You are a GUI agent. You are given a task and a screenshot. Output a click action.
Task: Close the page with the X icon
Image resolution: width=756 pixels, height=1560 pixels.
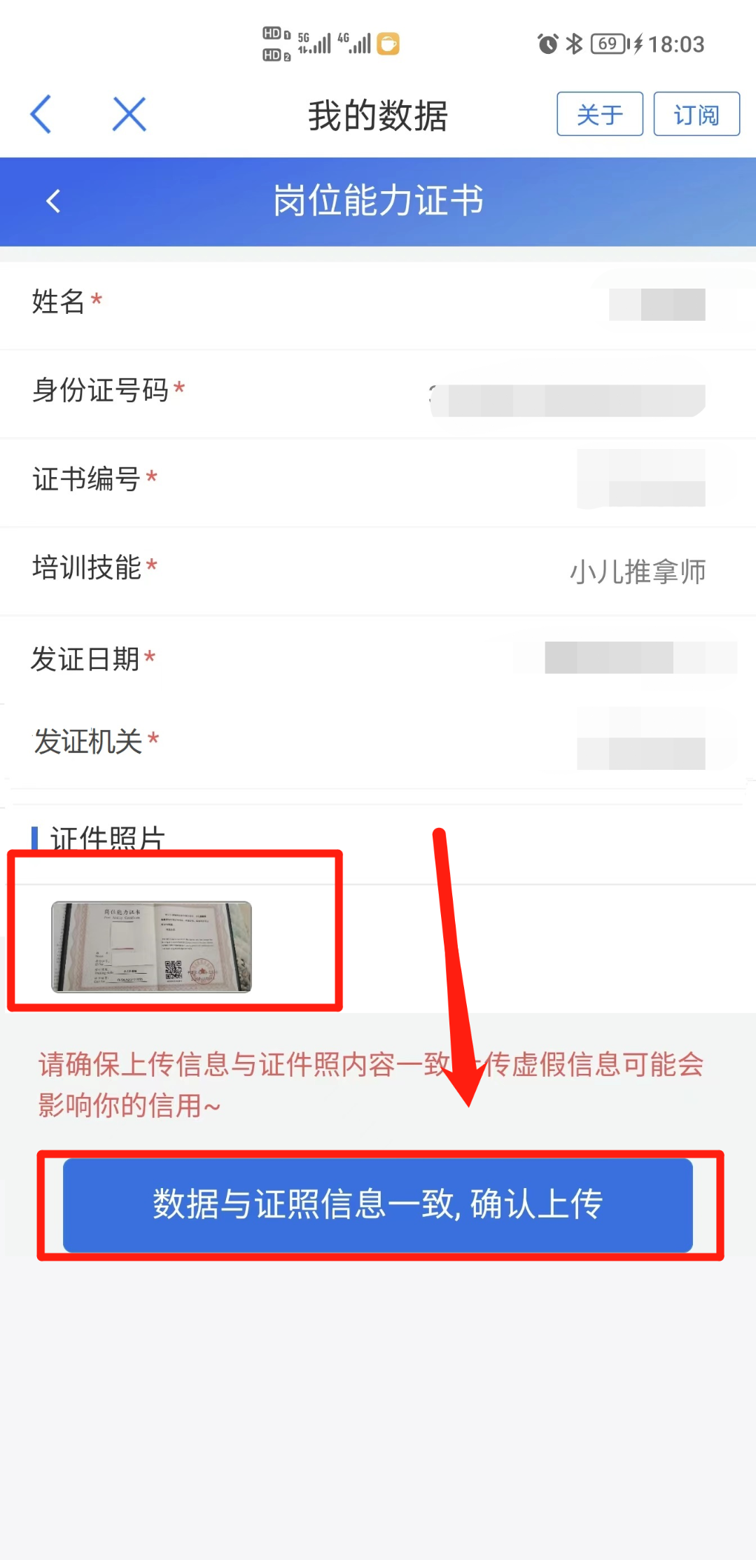pos(129,114)
